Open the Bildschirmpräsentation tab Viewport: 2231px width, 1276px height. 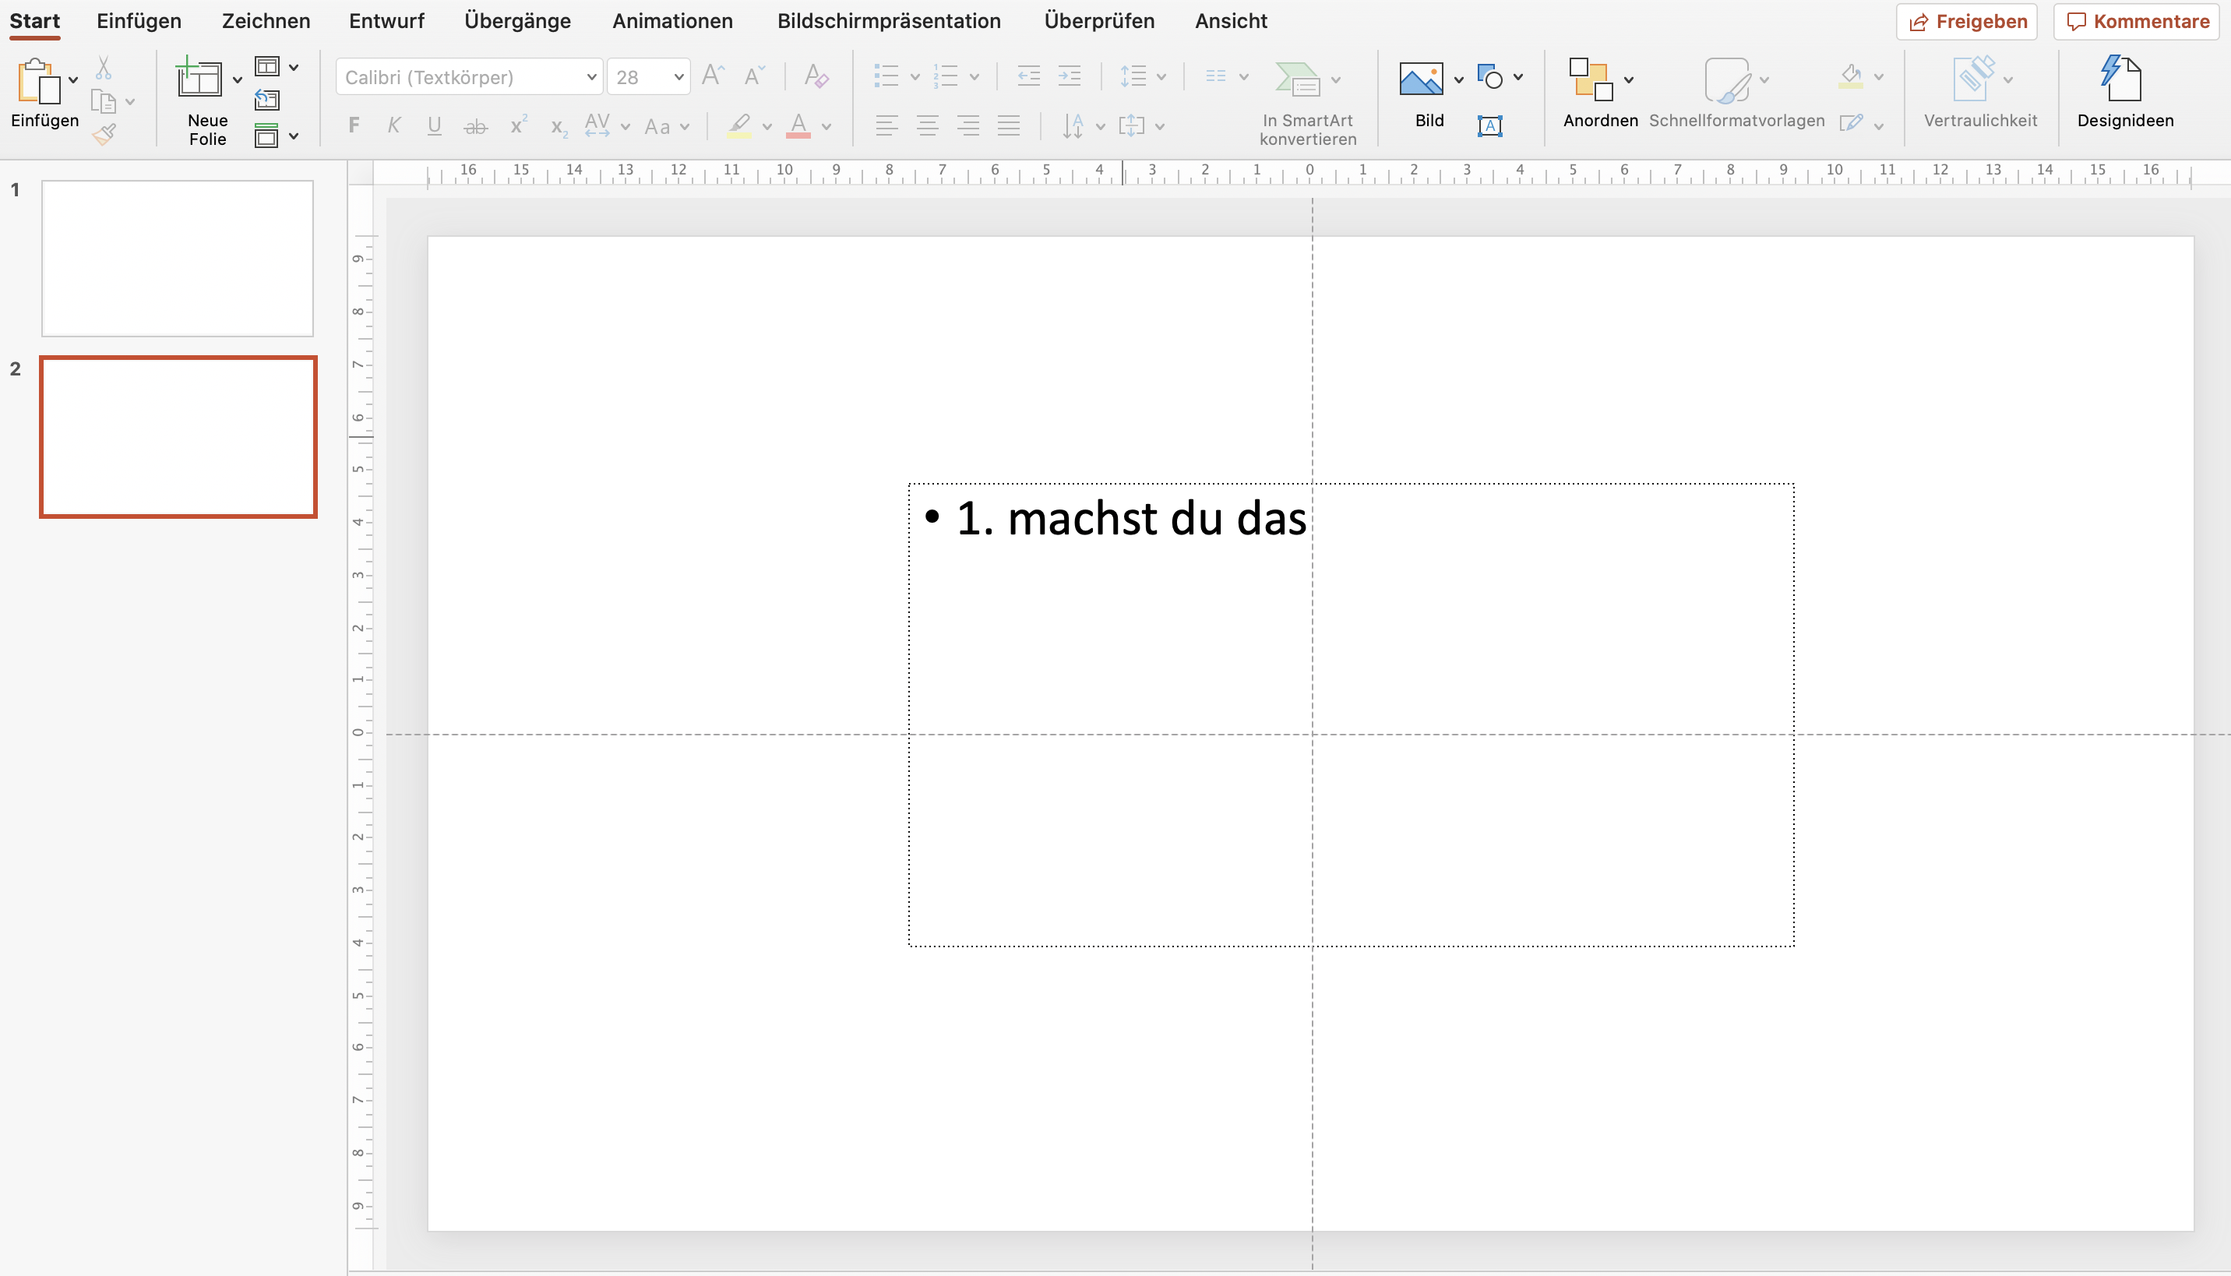coord(889,21)
